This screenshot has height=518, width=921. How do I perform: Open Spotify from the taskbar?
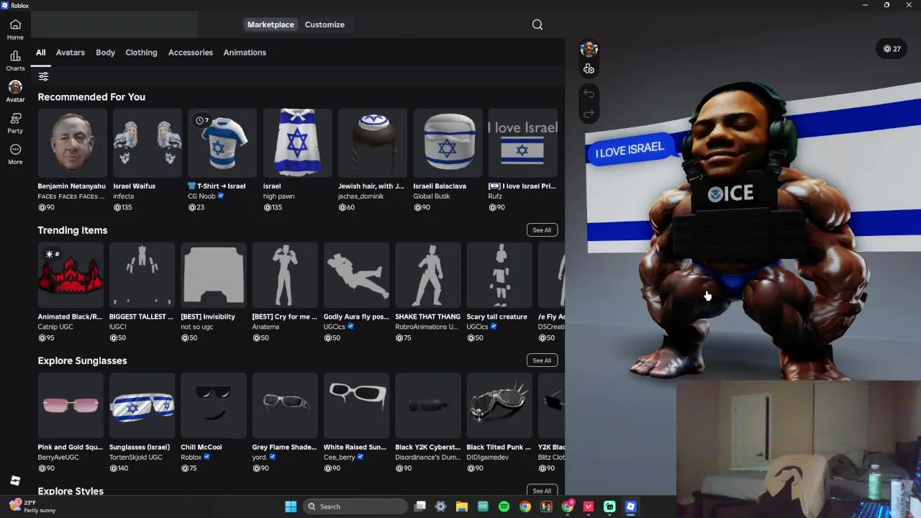(504, 506)
